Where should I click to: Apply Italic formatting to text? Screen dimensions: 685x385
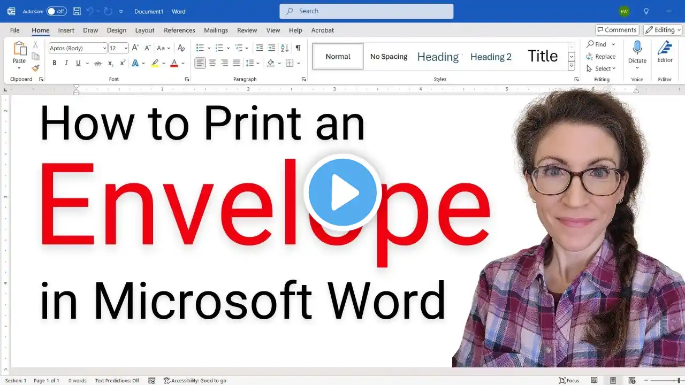66,63
